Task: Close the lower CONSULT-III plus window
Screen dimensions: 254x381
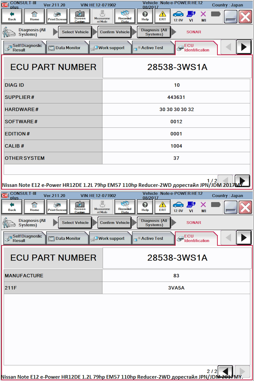Action: click(245, 207)
